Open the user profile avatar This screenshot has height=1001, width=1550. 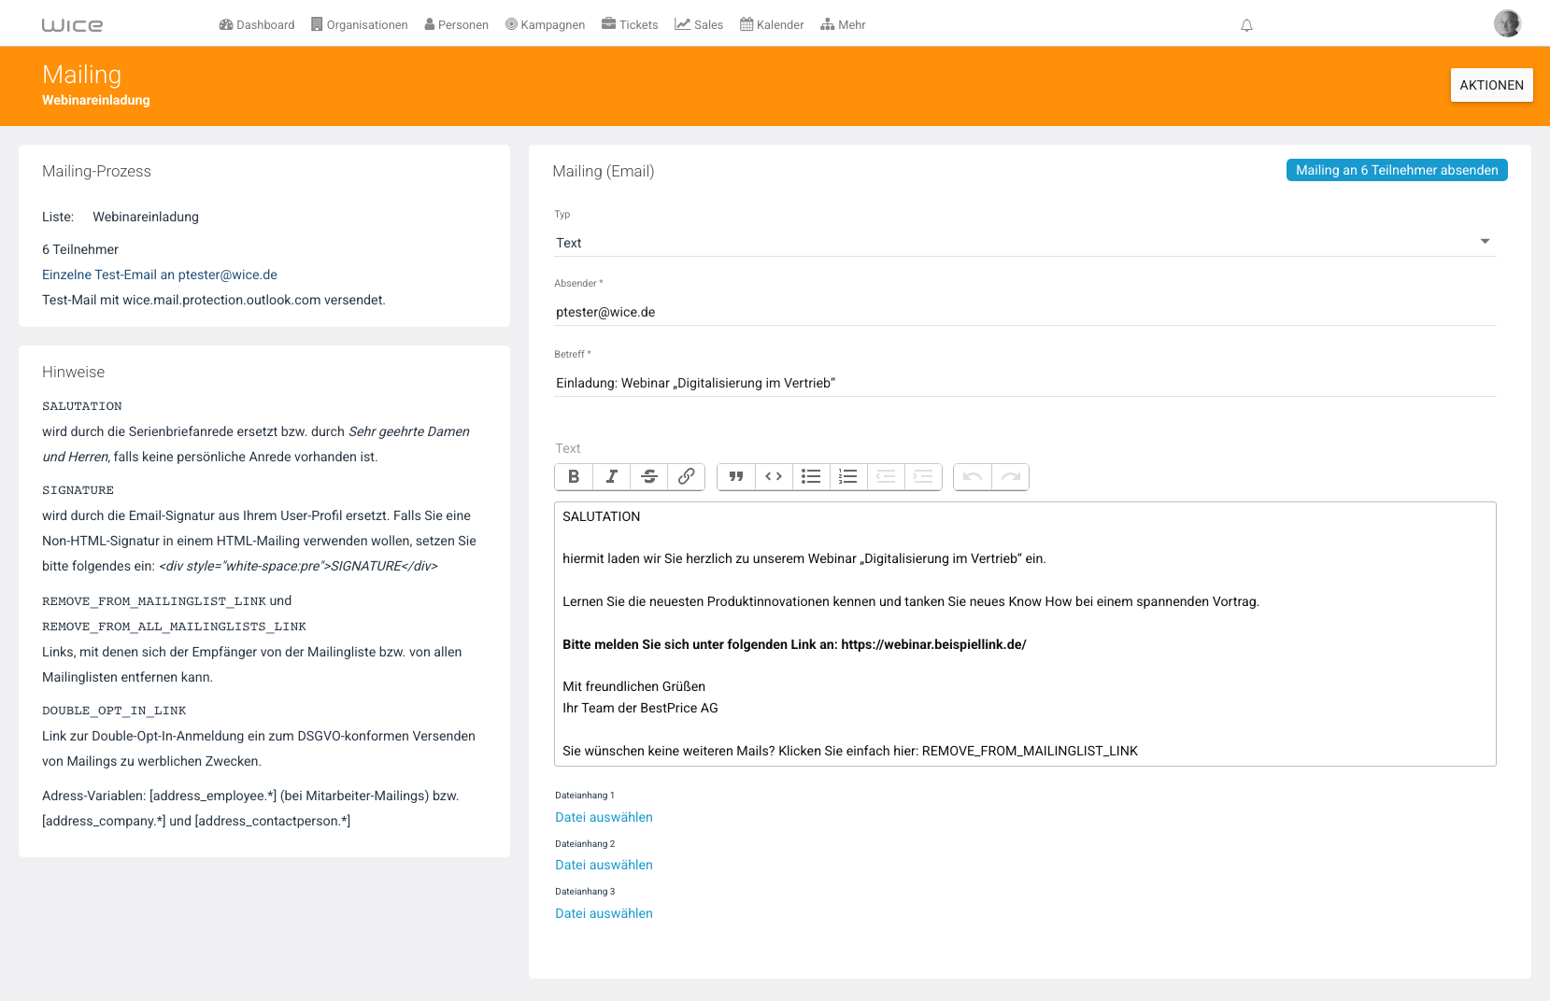coord(1507,23)
